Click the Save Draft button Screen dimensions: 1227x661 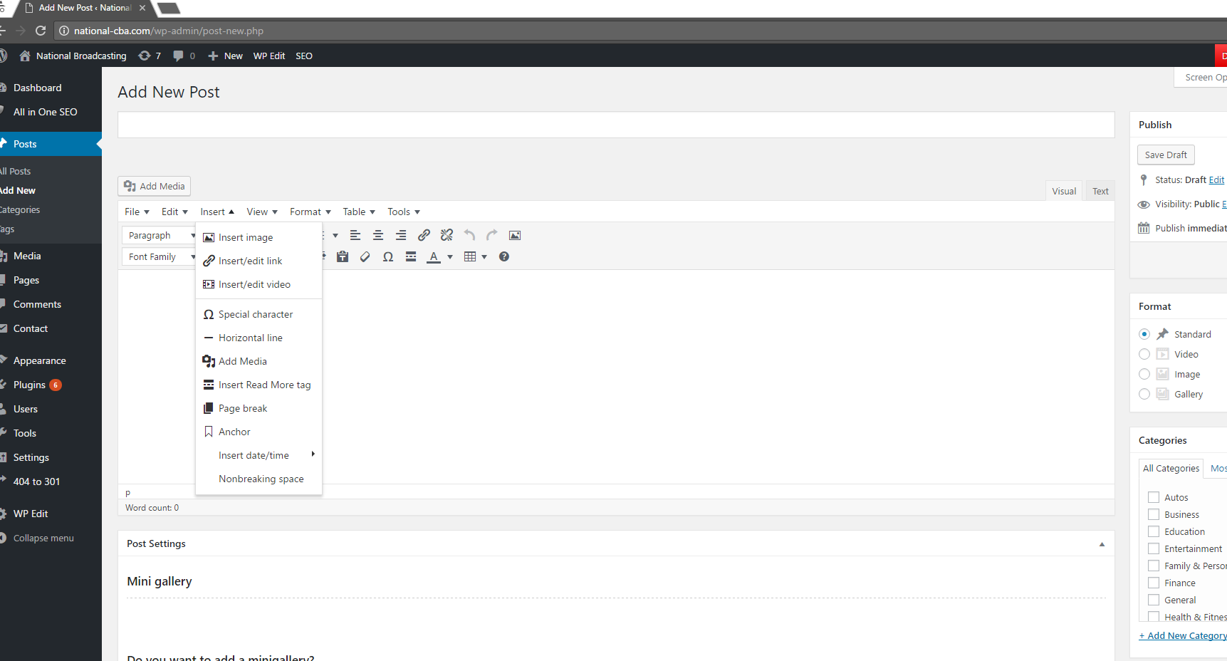[1165, 155]
